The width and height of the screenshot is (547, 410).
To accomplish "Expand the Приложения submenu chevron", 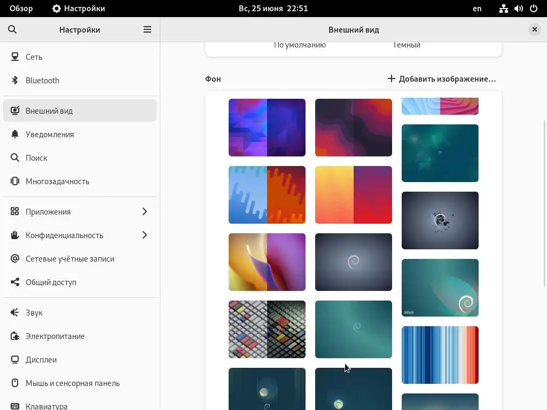I will click(x=144, y=211).
